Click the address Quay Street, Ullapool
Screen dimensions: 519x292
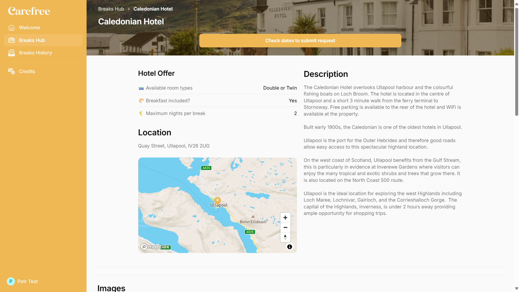[174, 146]
